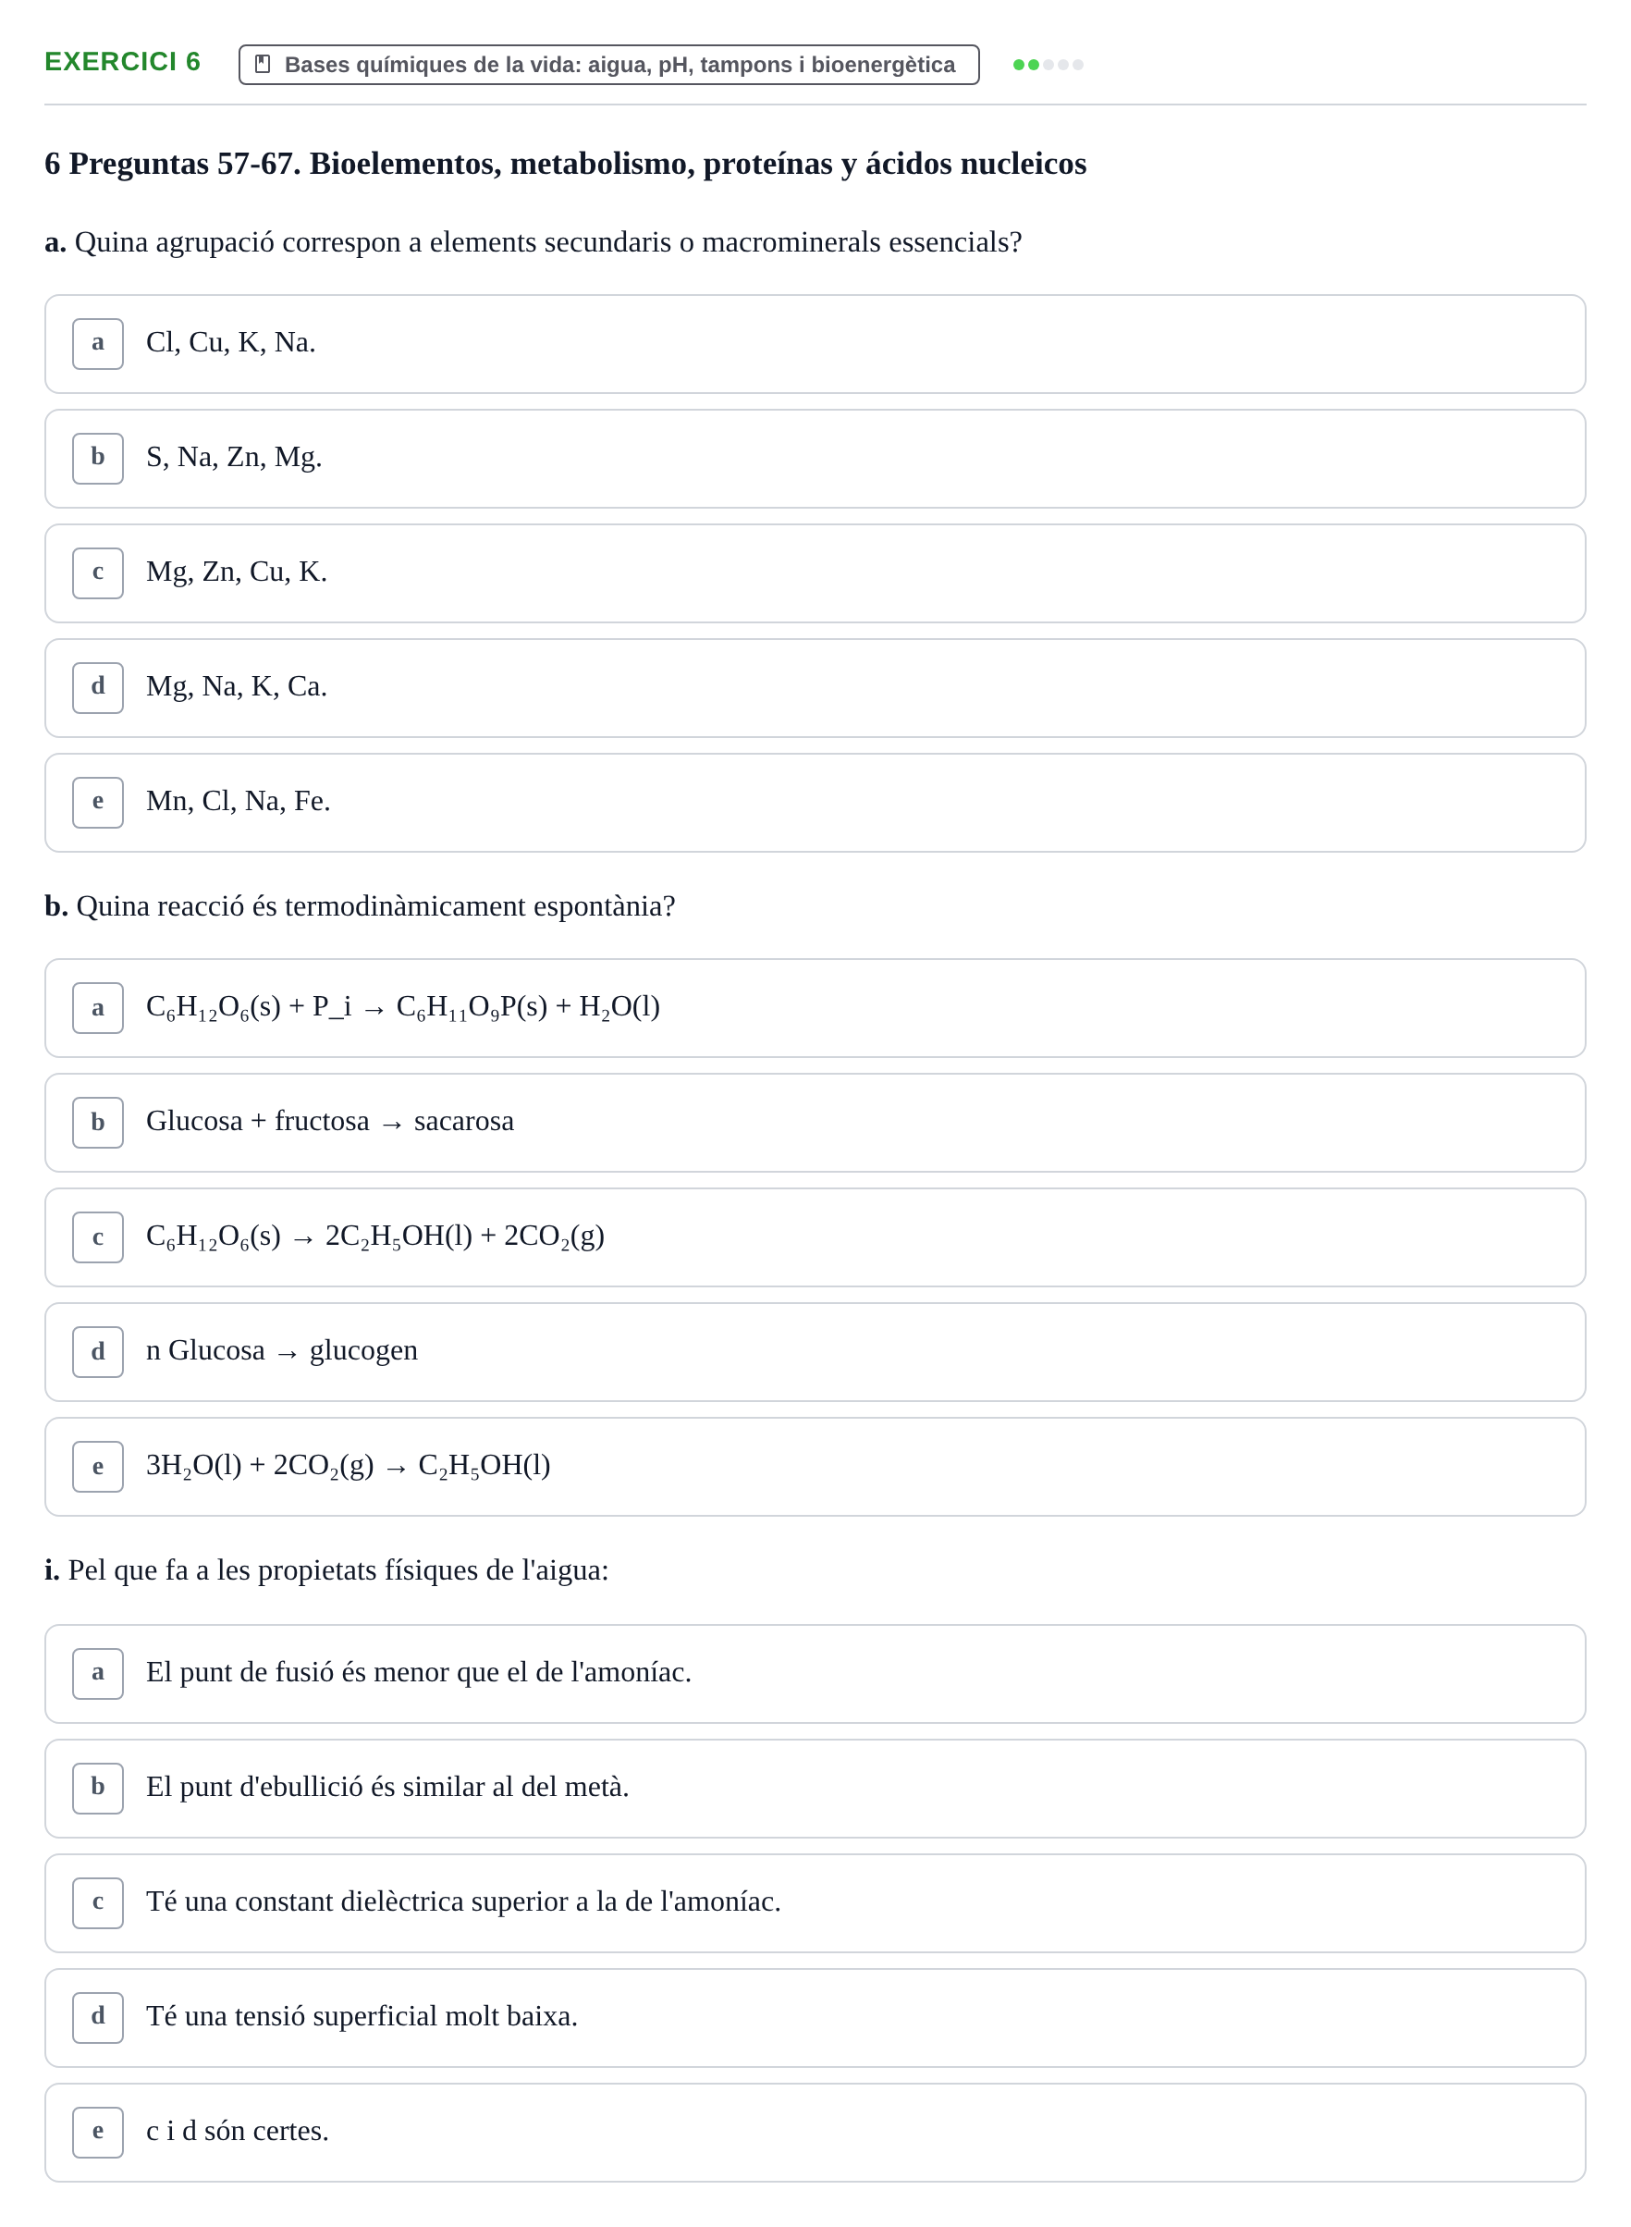Click the book icon in topic tag
1631x2227 pixels.
[263, 64]
